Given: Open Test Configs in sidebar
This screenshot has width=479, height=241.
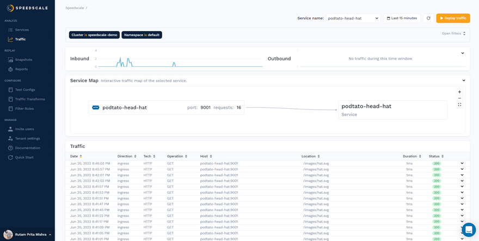Looking at the screenshot, I should point(24,90).
